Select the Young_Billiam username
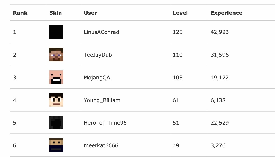 click(102, 100)
